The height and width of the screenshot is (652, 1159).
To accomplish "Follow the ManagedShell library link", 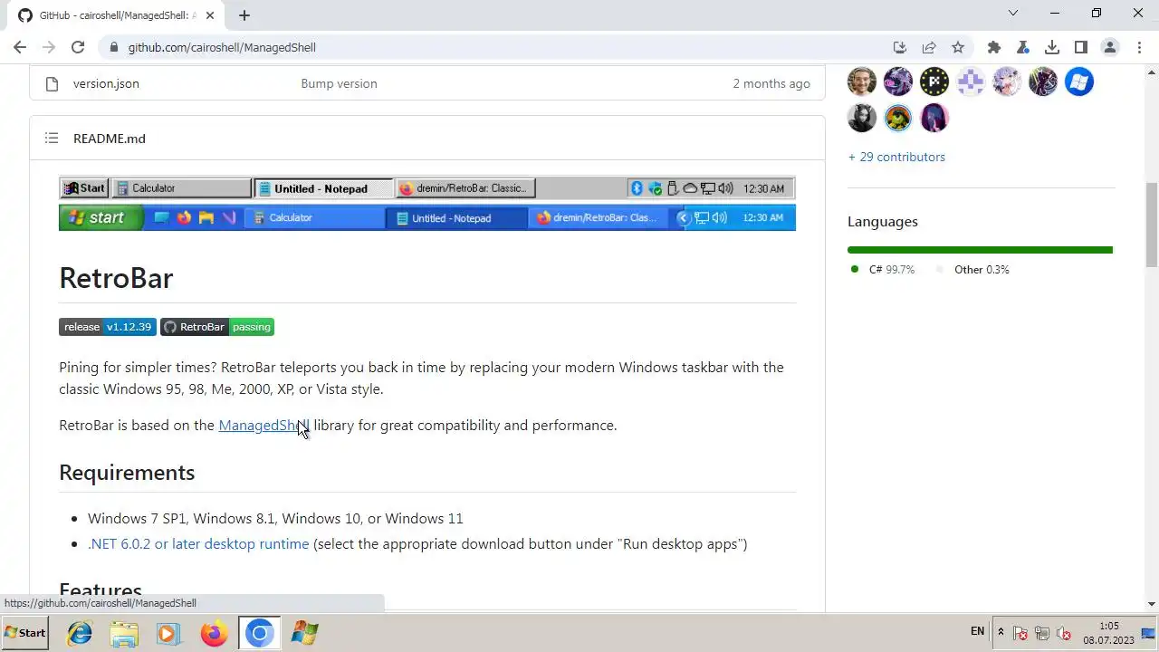I will (x=263, y=425).
